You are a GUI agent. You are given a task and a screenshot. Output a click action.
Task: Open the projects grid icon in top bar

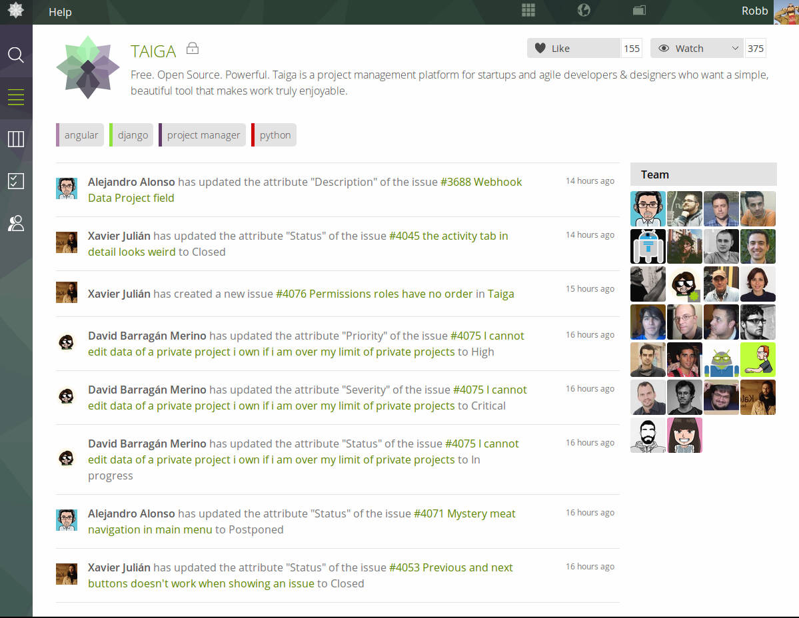tap(528, 10)
